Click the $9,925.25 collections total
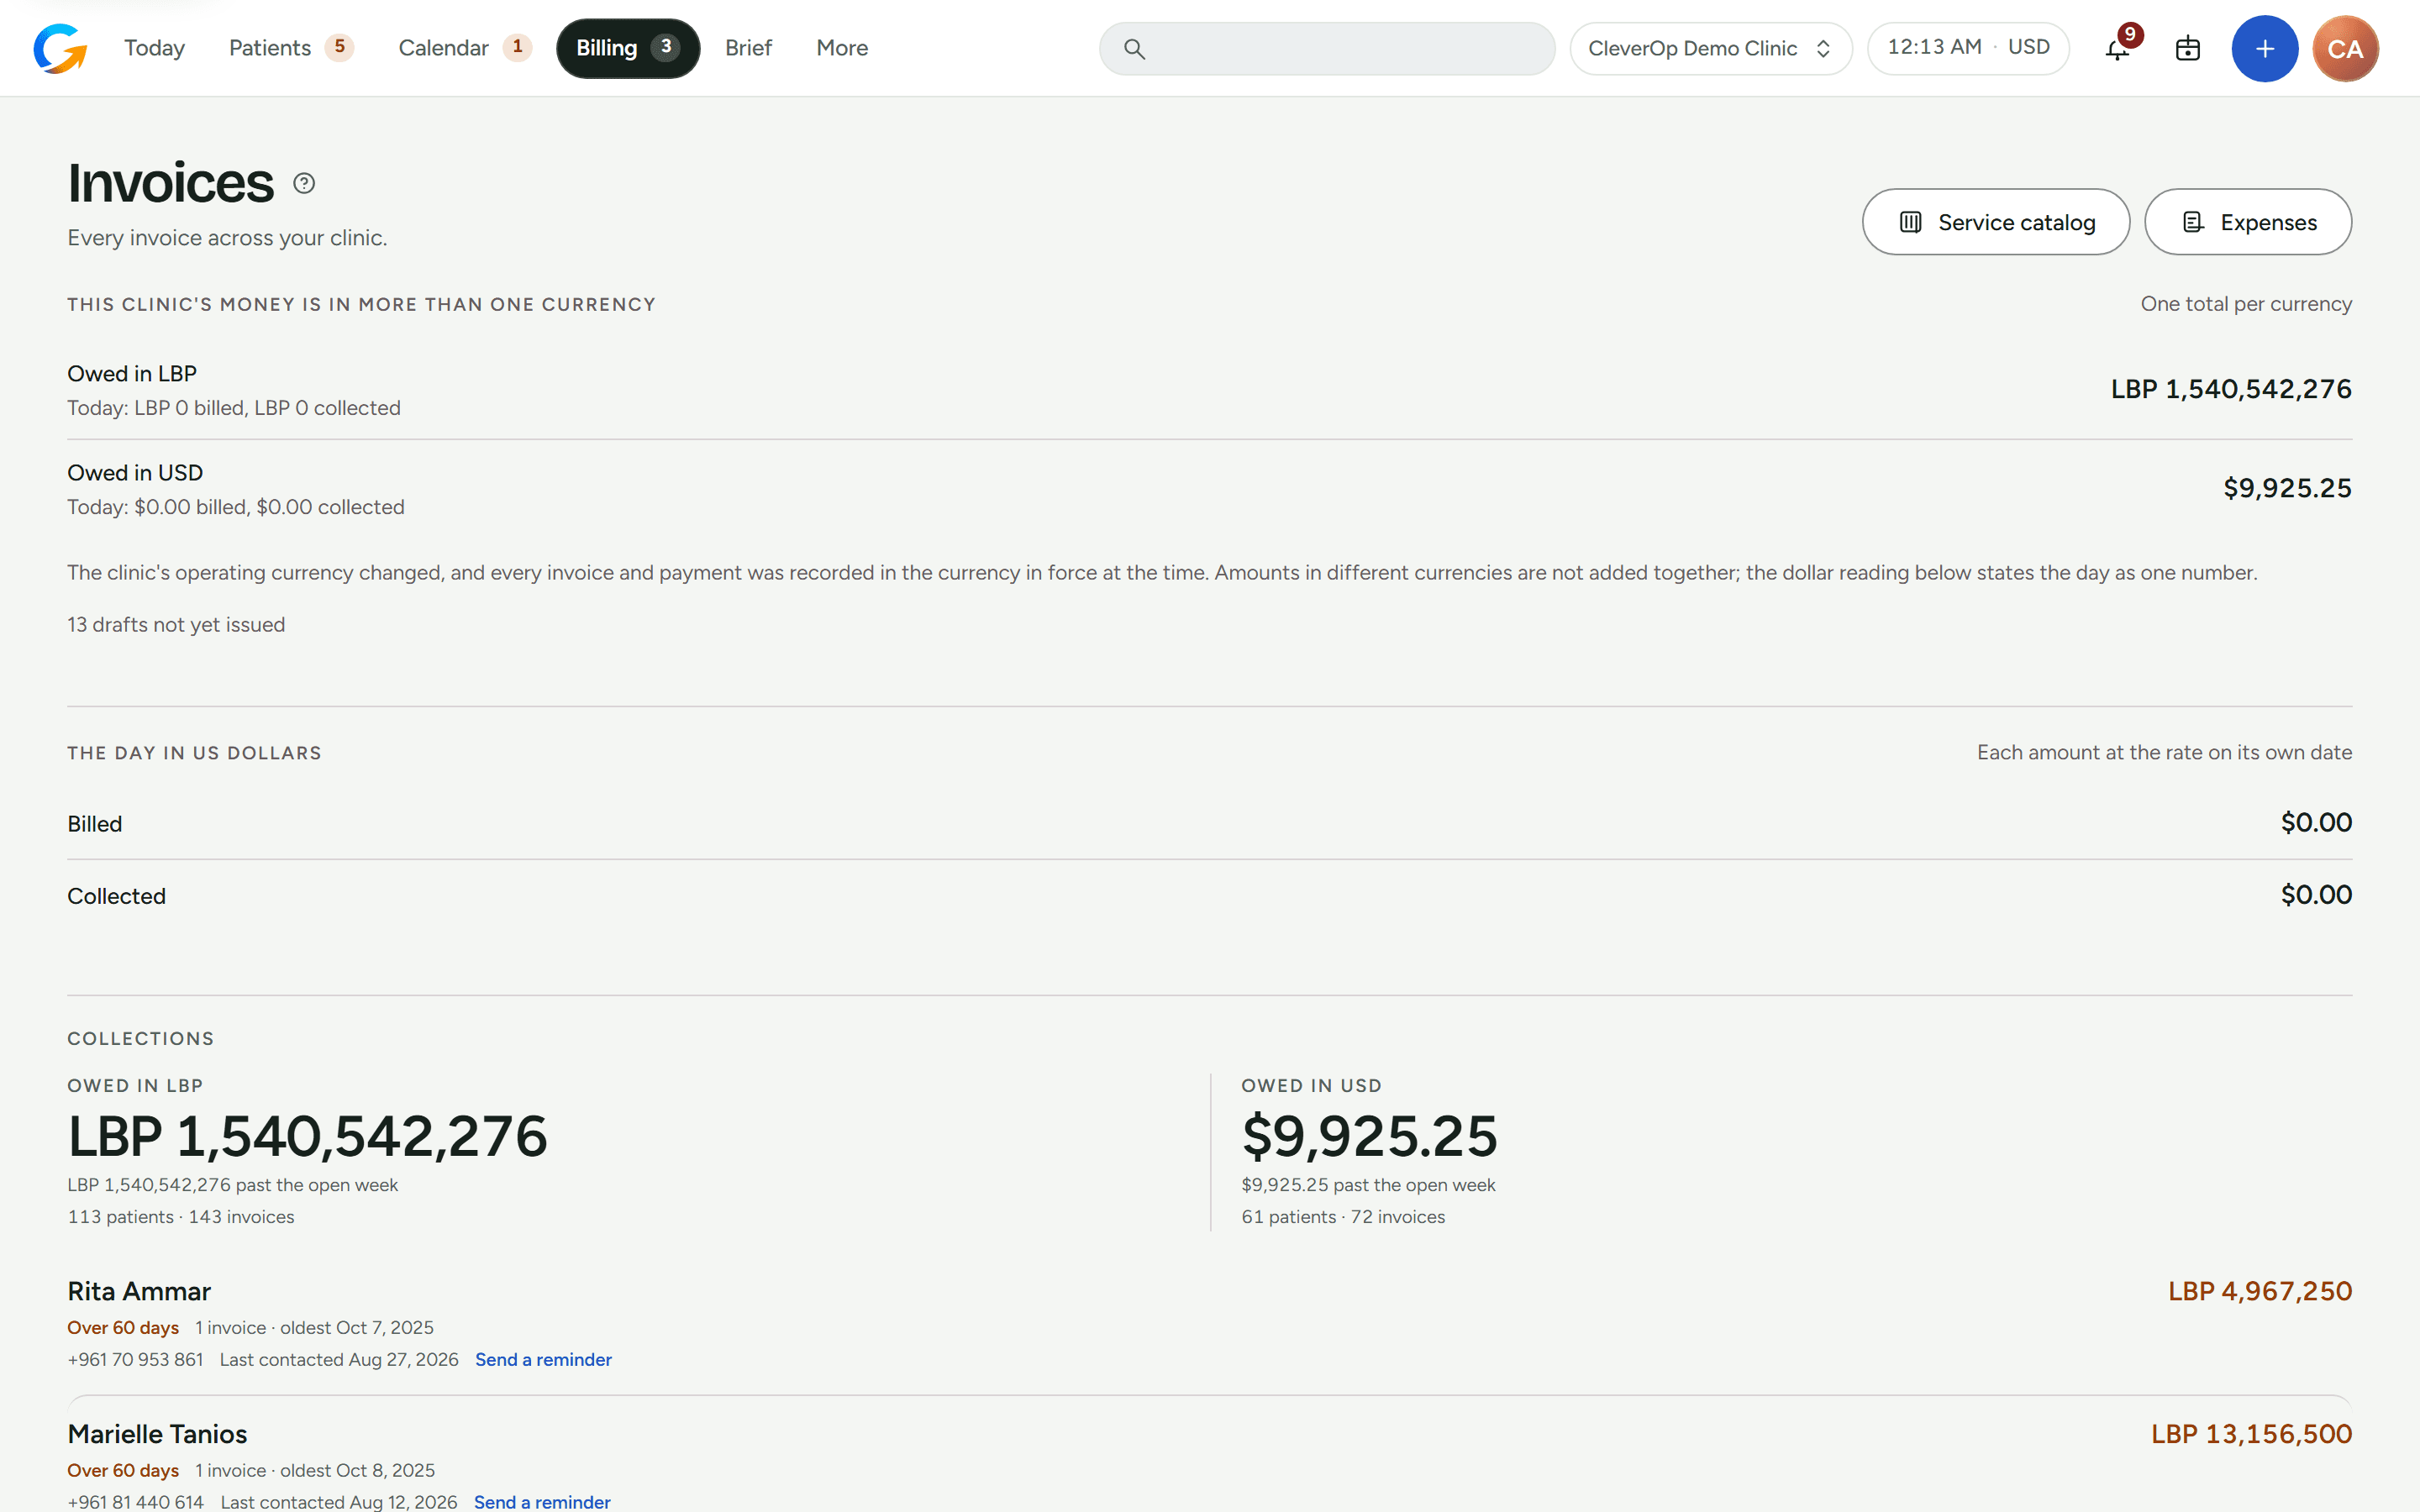This screenshot has height=1512, width=2420. click(x=1369, y=1136)
